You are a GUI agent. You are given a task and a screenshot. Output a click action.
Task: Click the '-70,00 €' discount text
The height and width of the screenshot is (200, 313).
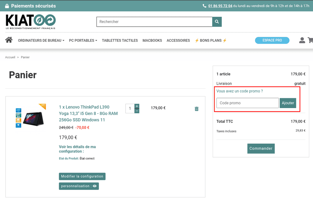click(x=82, y=127)
